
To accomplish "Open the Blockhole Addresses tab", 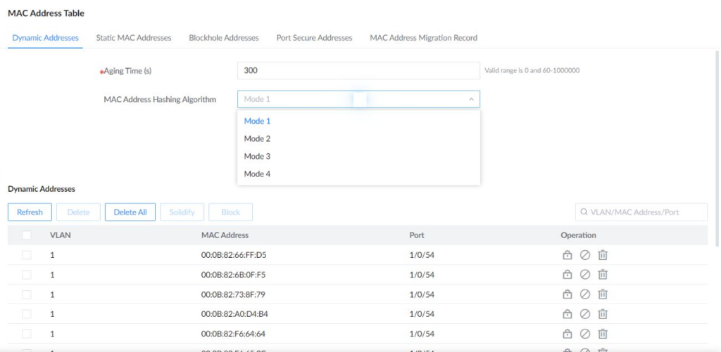I will tap(224, 38).
